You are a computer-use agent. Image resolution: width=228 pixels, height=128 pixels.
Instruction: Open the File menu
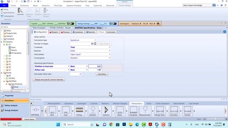4,6
